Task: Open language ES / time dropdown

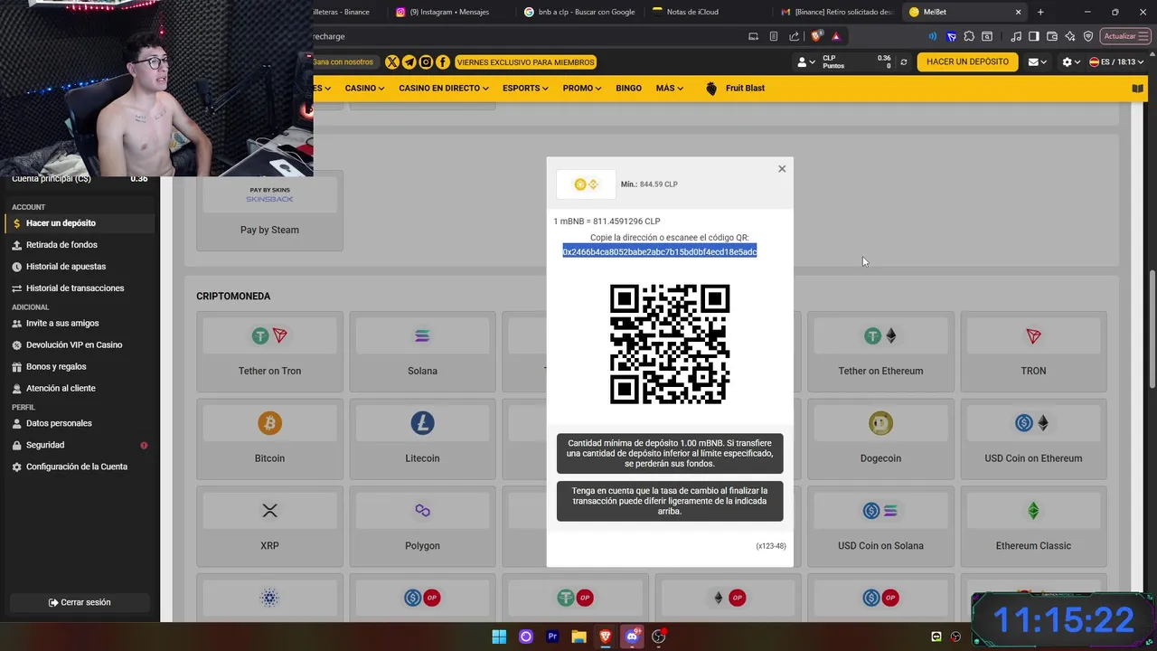Action: tap(1116, 62)
